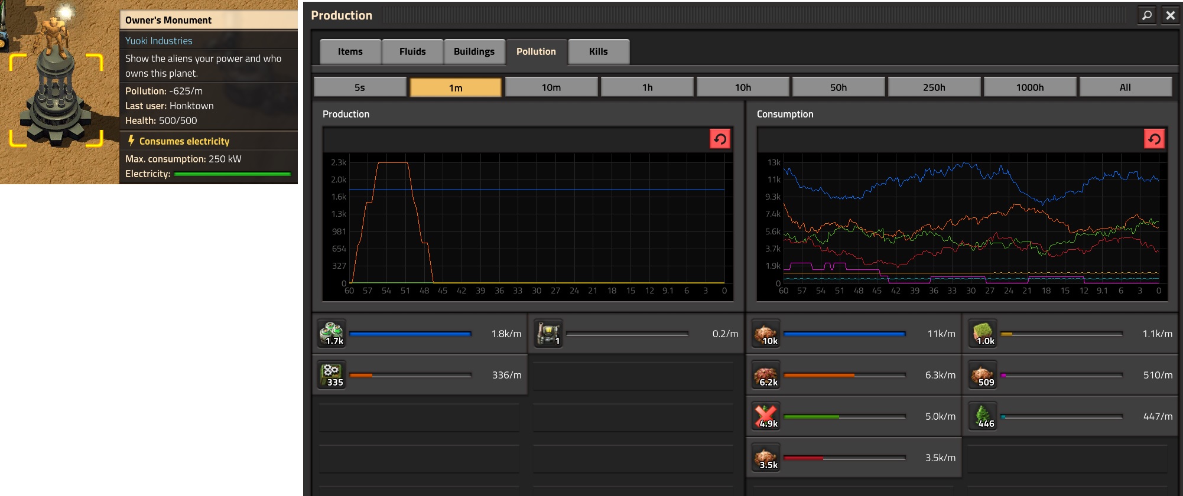This screenshot has width=1183, height=496.
Task: Choose the 10m time range
Action: point(551,87)
